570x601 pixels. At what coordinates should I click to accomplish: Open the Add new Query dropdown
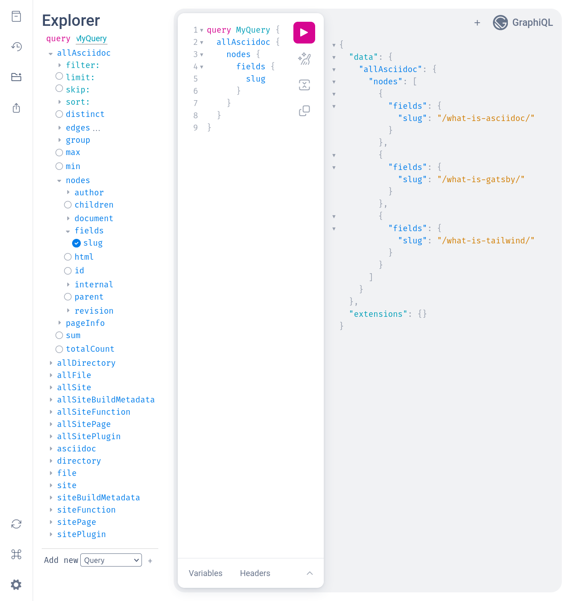click(x=111, y=560)
